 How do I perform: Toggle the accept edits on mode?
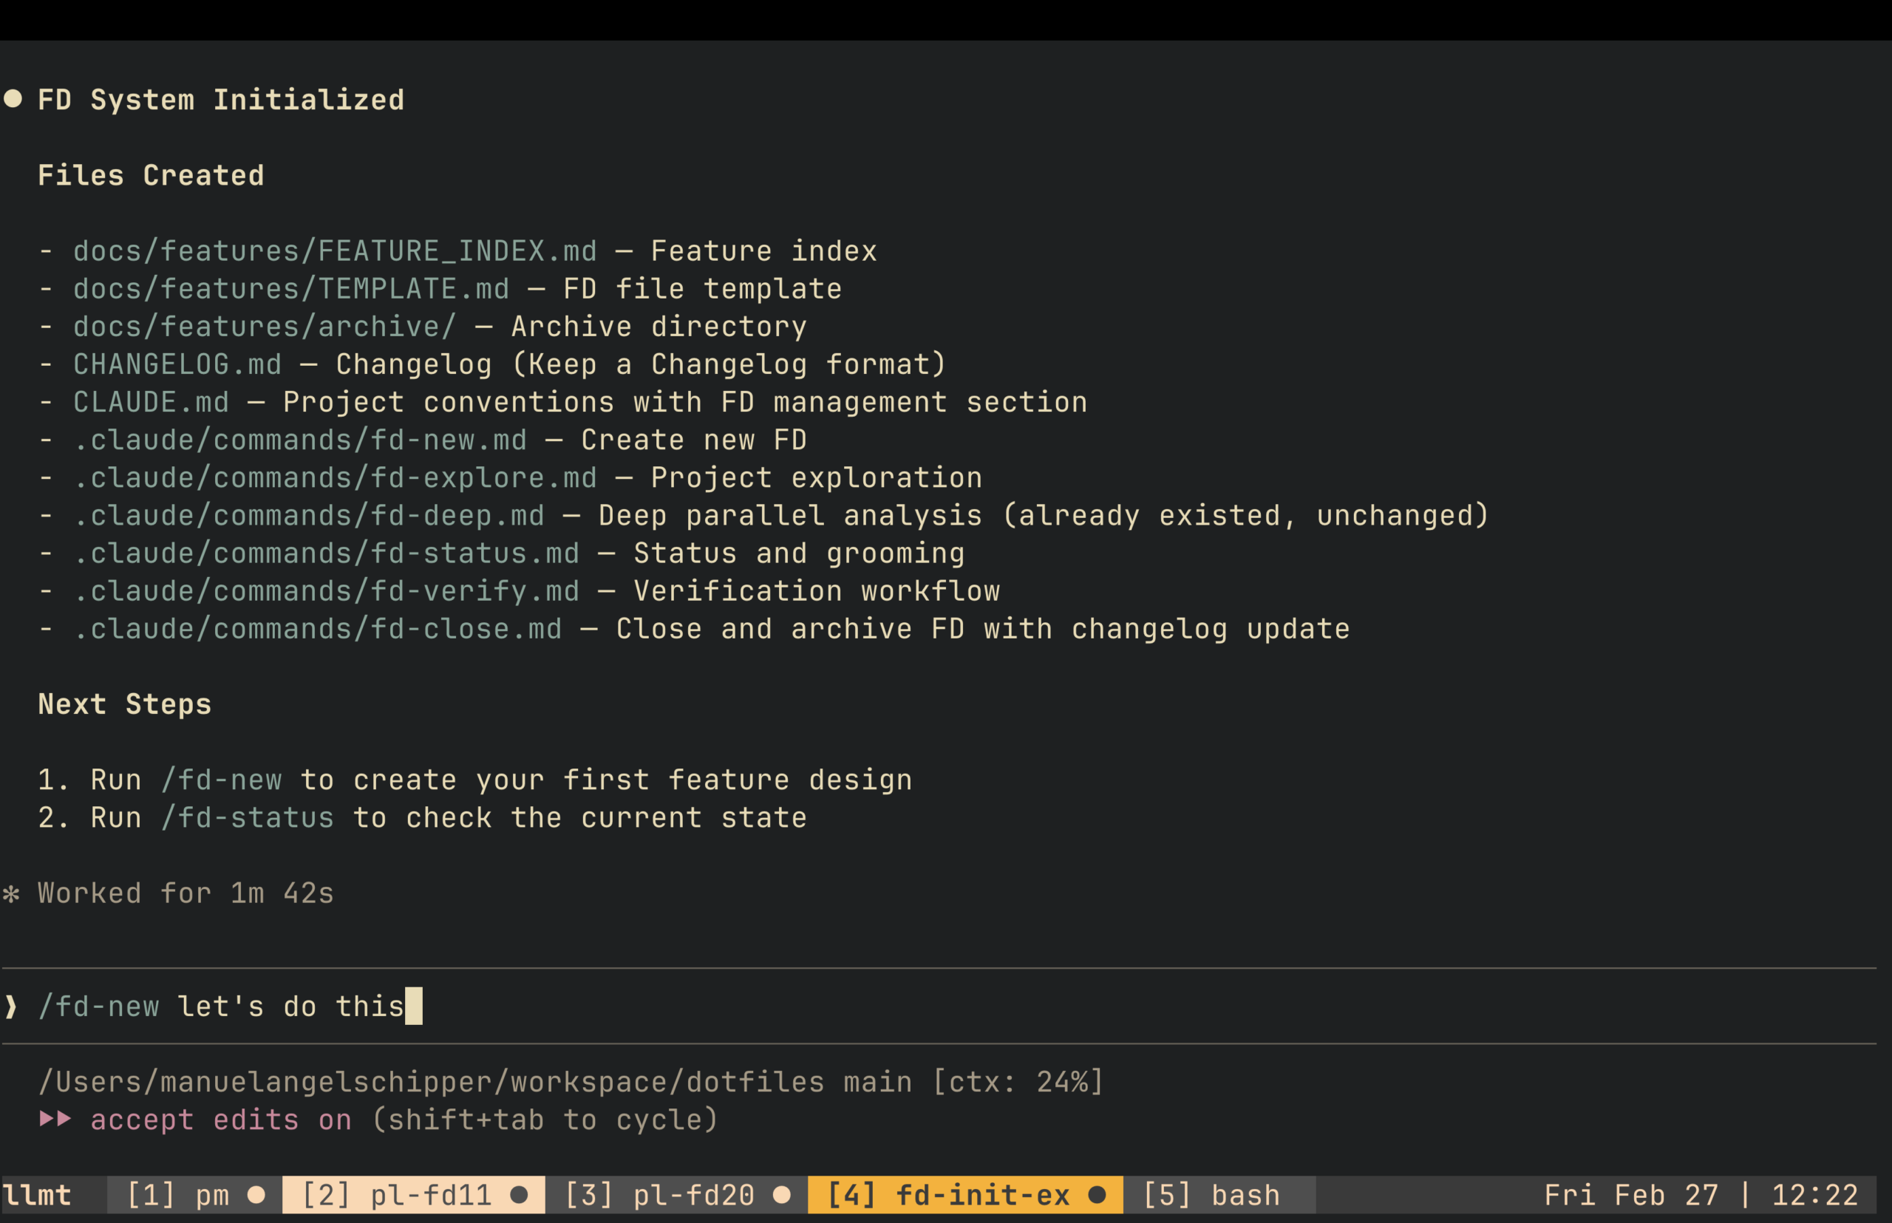[x=221, y=1120]
